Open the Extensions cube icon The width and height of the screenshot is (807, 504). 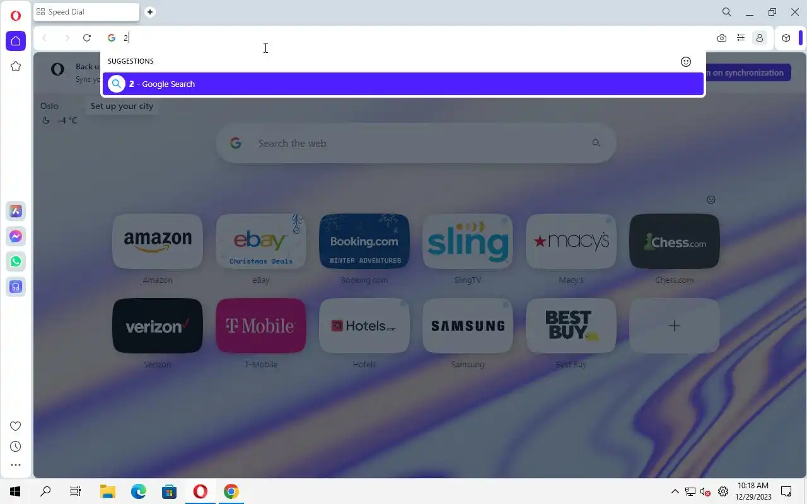click(x=786, y=38)
